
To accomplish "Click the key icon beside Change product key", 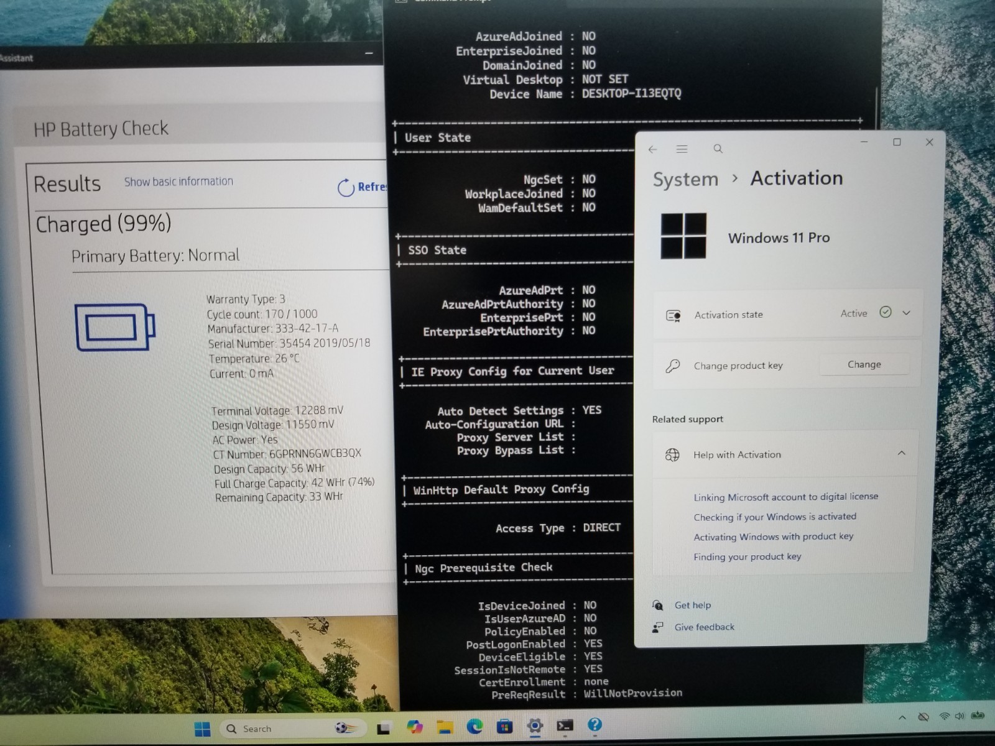I will [672, 366].
